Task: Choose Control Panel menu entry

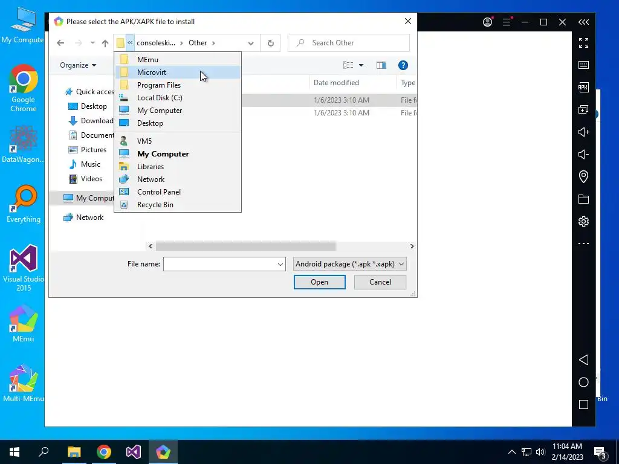Action: pos(178,192)
